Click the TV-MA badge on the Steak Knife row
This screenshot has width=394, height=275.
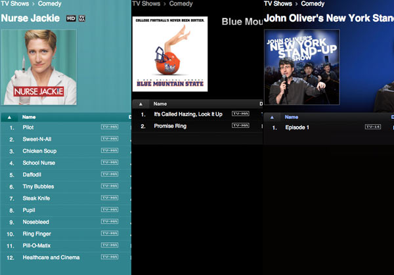[x=109, y=198]
